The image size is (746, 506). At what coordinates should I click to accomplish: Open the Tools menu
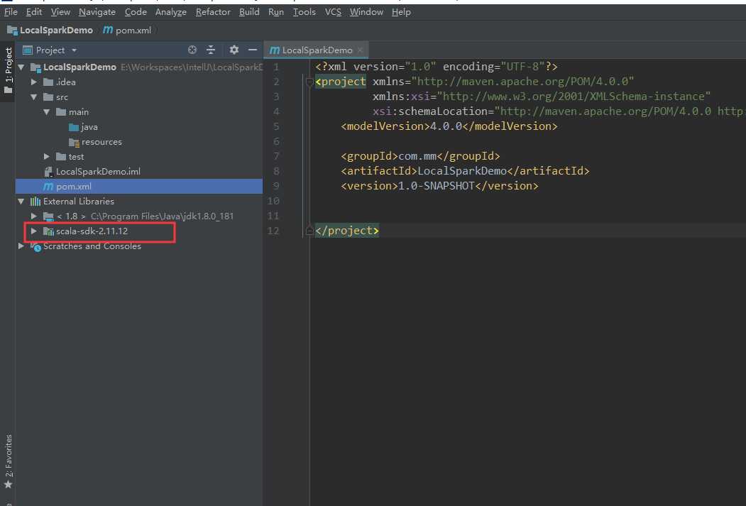pos(304,12)
